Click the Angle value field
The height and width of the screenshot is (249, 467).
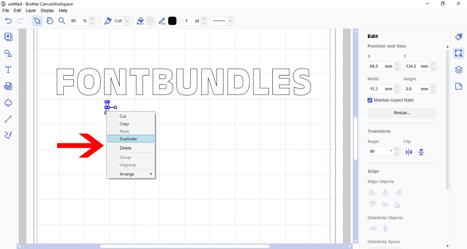tap(381, 152)
